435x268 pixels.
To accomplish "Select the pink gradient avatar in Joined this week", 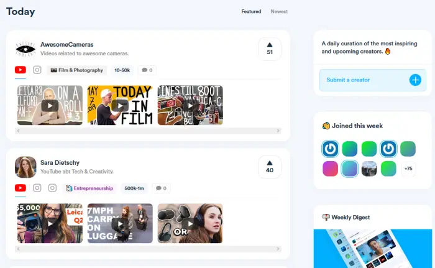I will tap(330, 169).
